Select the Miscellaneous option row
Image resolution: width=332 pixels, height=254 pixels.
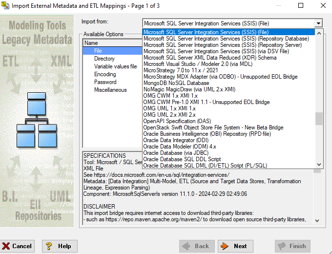(x=113, y=90)
